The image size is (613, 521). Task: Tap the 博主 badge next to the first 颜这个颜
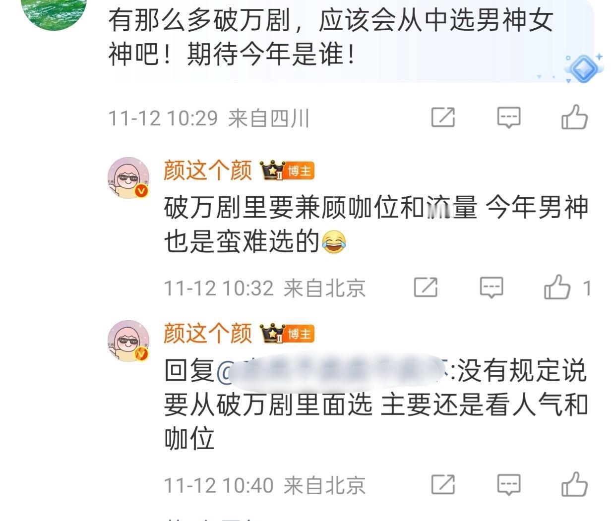click(300, 171)
